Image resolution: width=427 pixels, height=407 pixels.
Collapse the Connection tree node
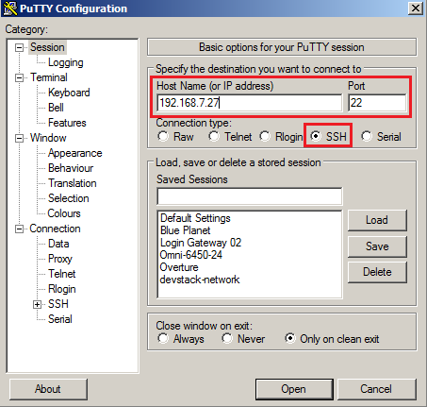tap(20, 229)
